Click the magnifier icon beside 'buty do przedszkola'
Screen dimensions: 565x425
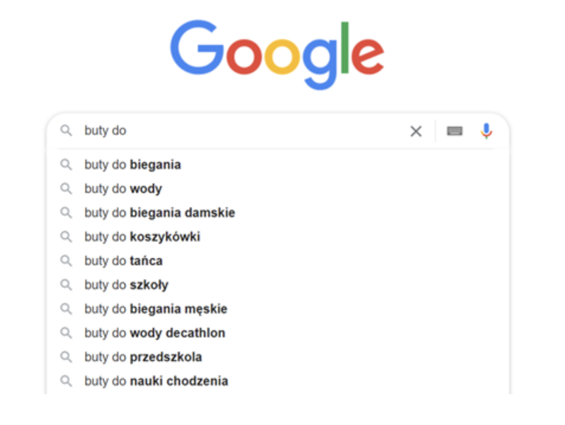(66, 356)
